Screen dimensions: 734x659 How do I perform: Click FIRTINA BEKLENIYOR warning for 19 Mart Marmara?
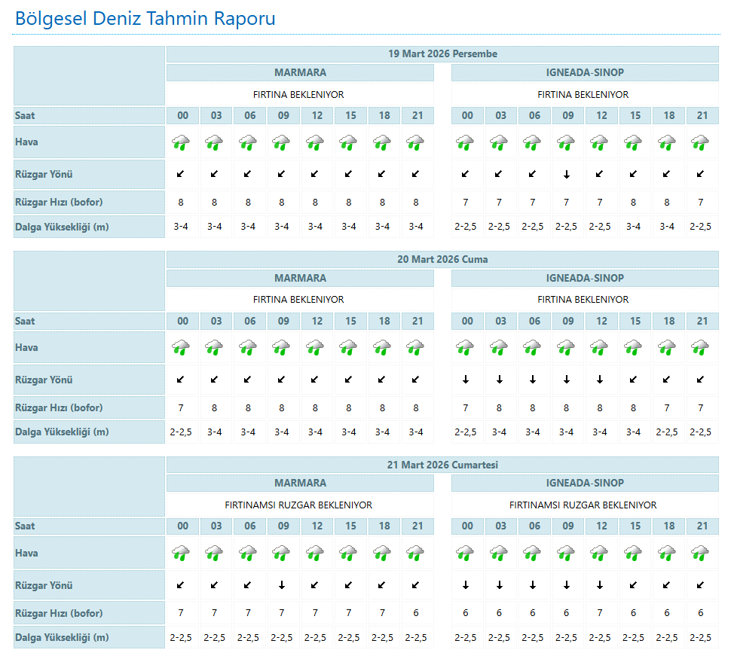(298, 95)
